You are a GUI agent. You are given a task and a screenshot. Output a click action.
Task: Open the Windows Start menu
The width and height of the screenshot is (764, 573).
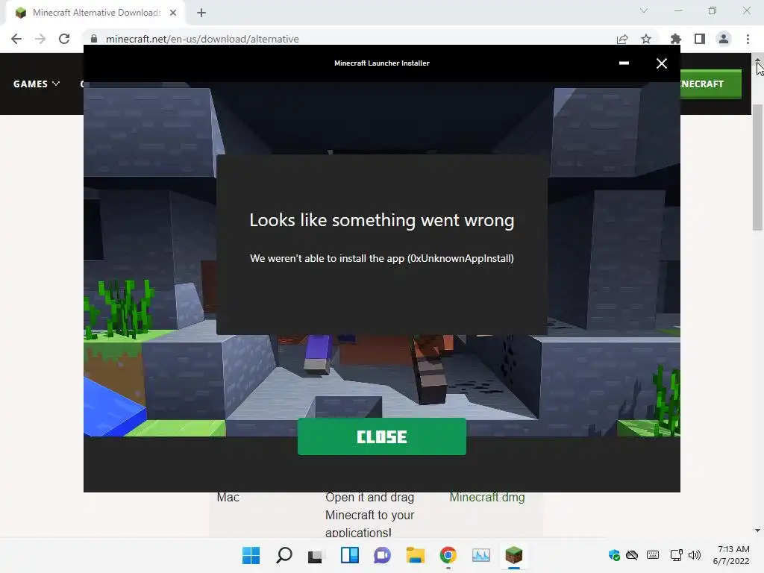tap(251, 555)
